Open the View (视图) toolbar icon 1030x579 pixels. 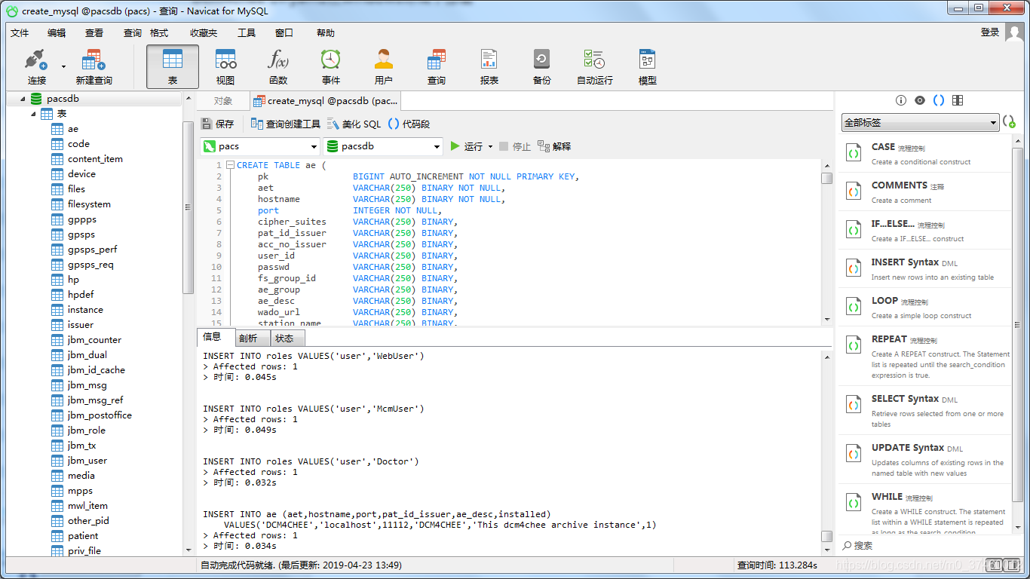[x=225, y=66]
